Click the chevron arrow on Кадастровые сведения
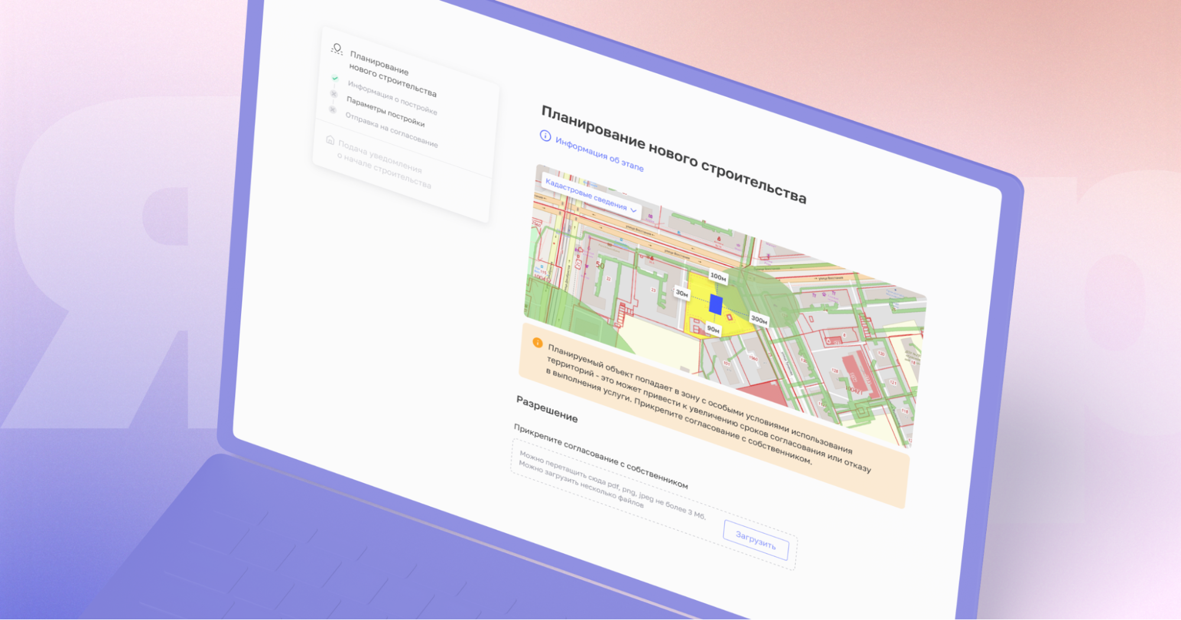This screenshot has width=1181, height=620. [633, 210]
